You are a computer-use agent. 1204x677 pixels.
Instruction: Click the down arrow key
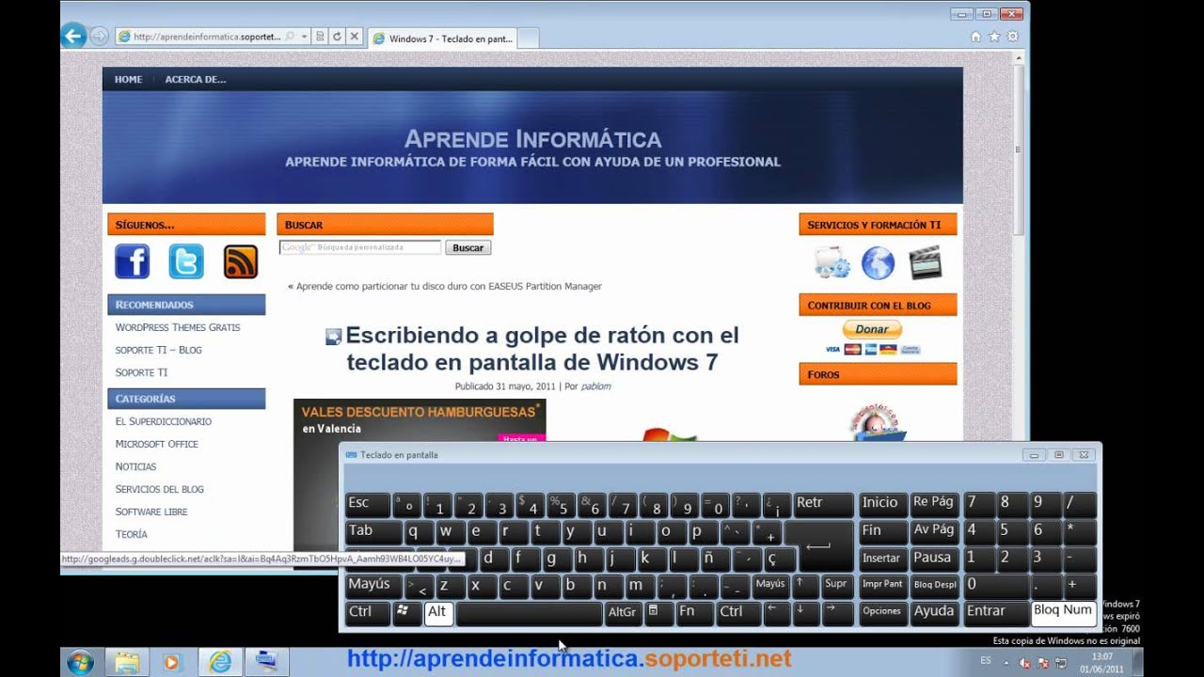(805, 612)
